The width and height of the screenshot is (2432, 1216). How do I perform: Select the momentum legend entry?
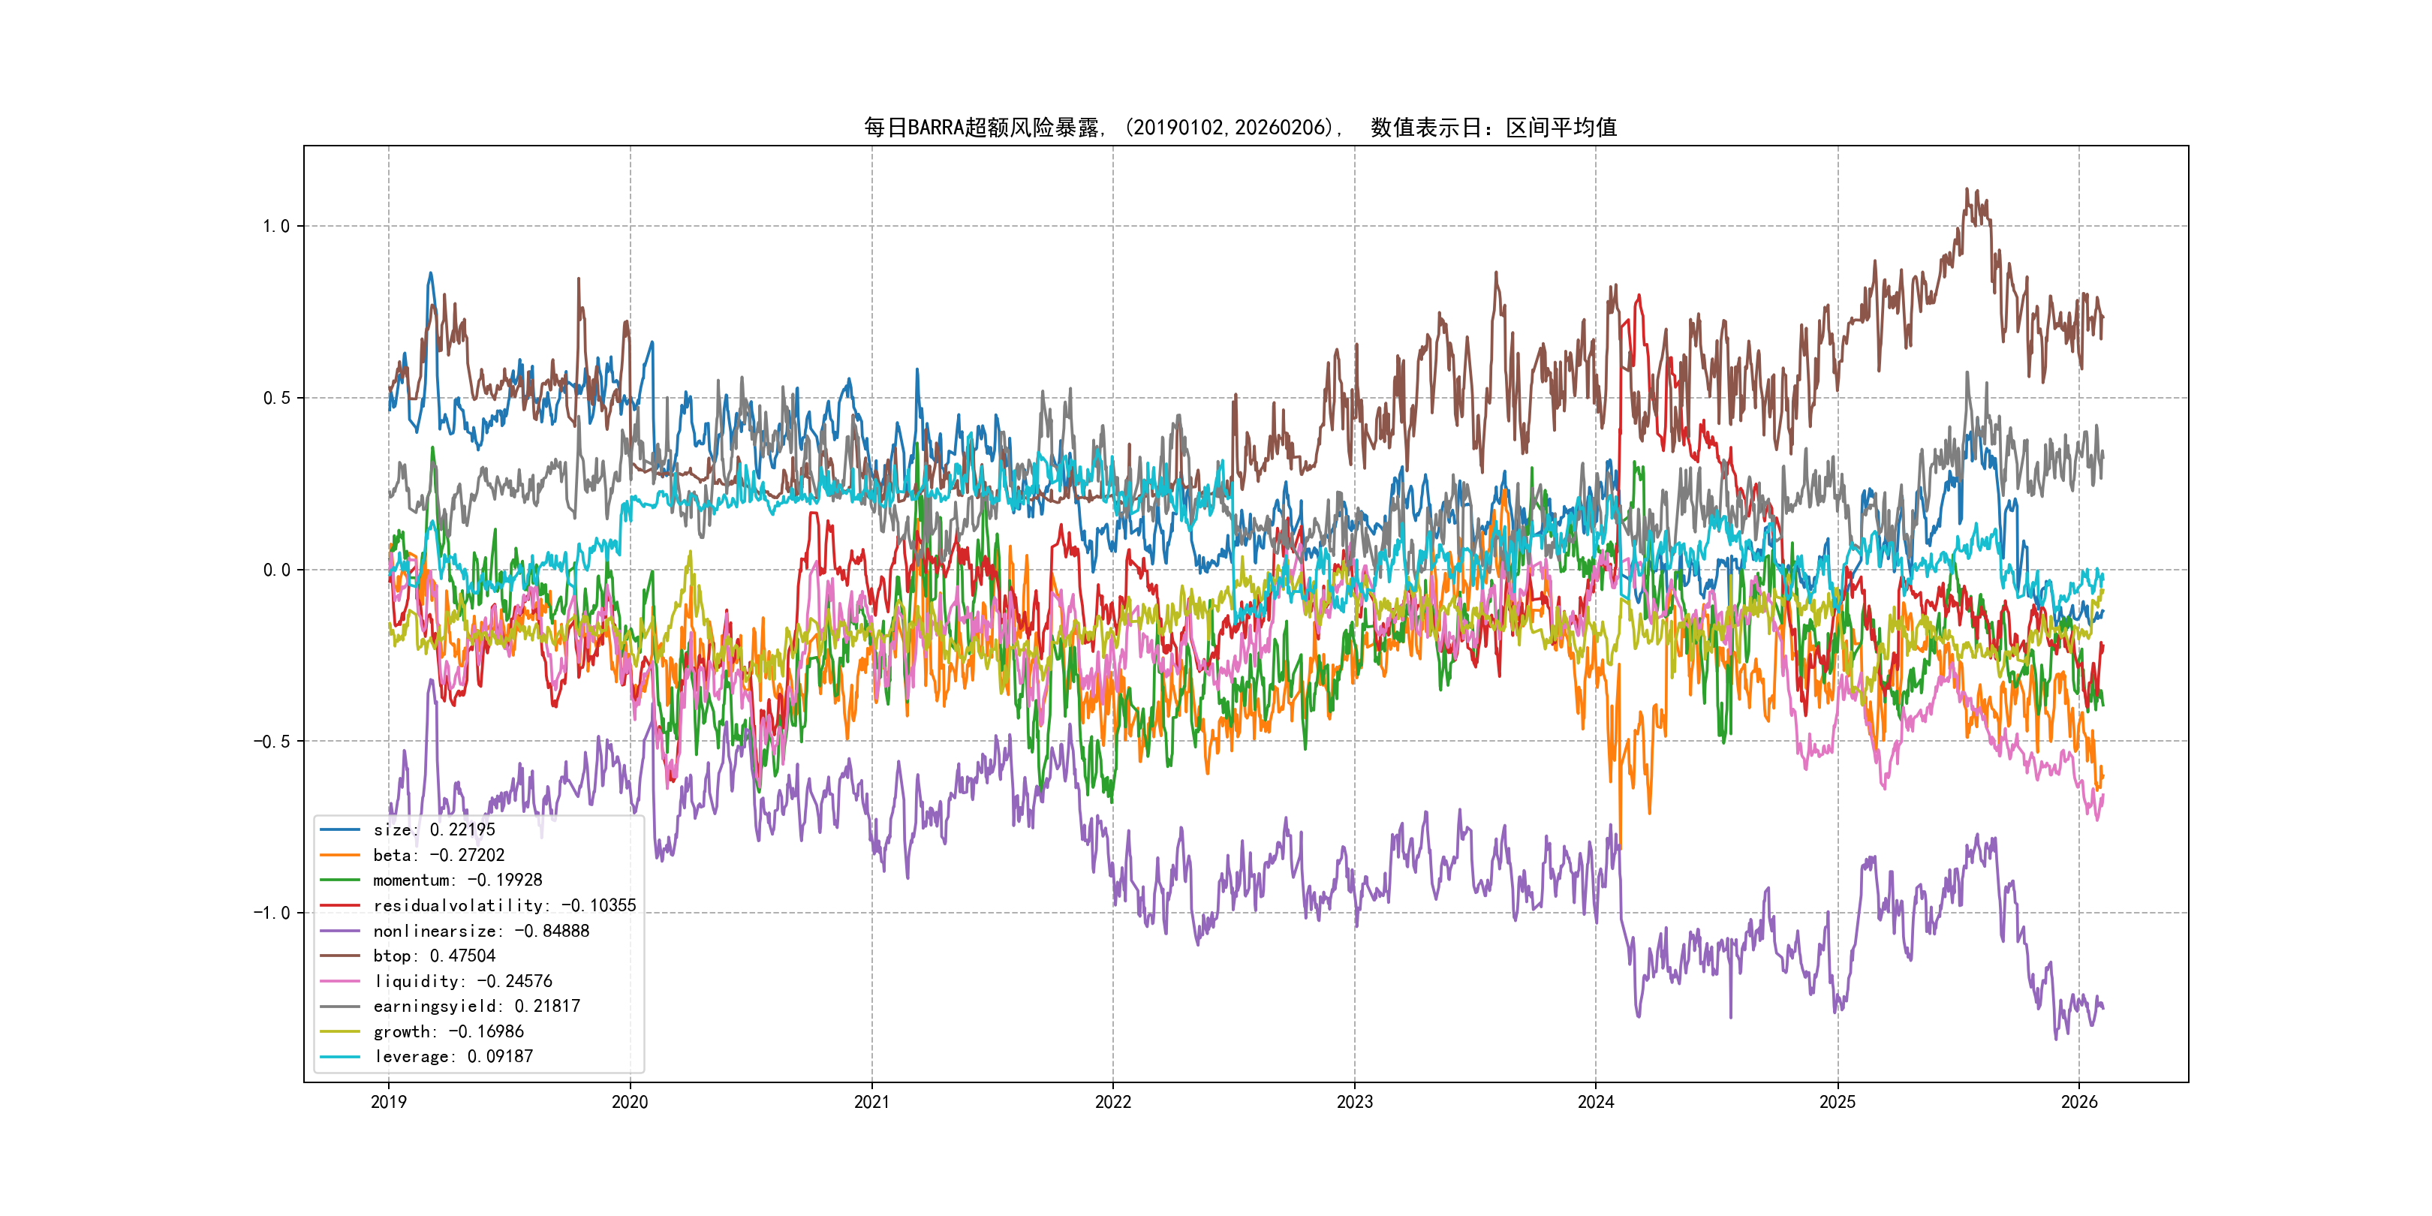[x=457, y=880]
